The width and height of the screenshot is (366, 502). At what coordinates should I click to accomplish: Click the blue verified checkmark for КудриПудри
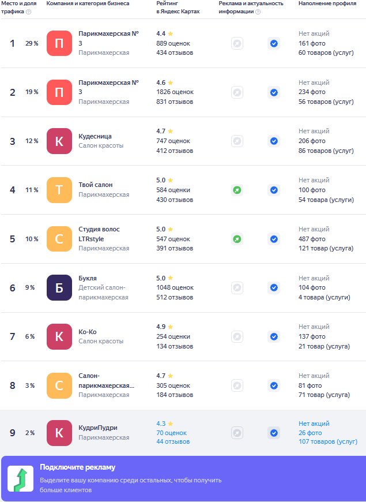pyautogui.click(x=274, y=433)
